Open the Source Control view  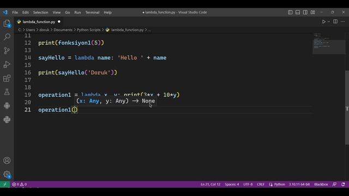point(7,51)
